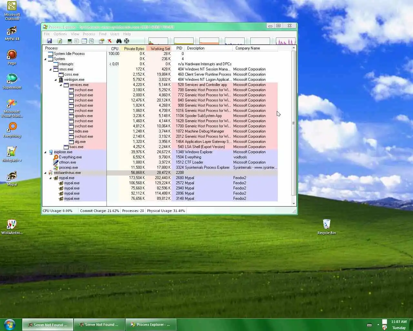Collapse the wistaantivirus.exe tree node
The width and height of the screenshot is (413, 331).
coord(45,173)
